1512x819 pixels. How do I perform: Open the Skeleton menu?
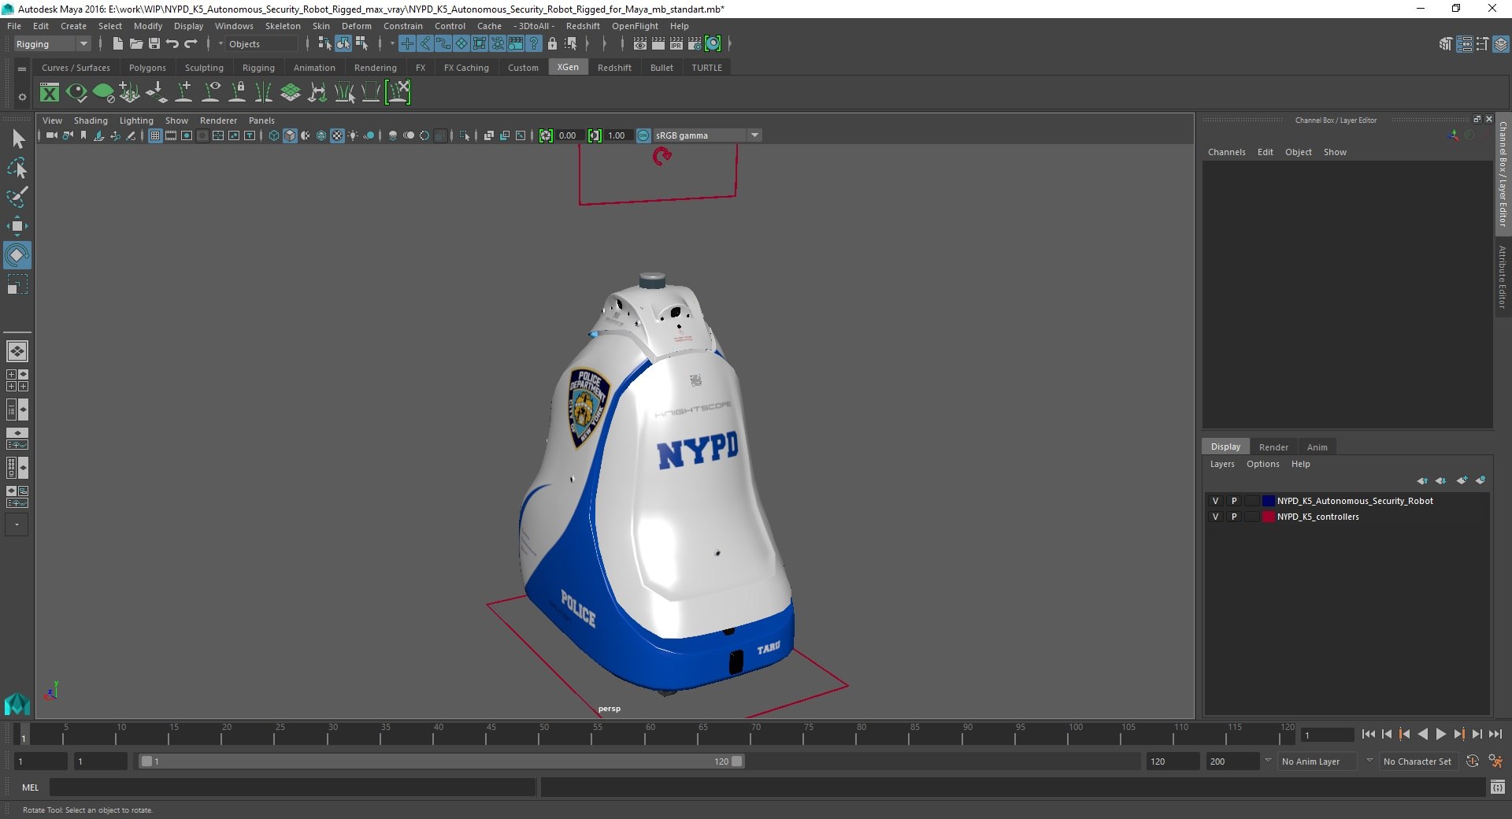point(283,26)
